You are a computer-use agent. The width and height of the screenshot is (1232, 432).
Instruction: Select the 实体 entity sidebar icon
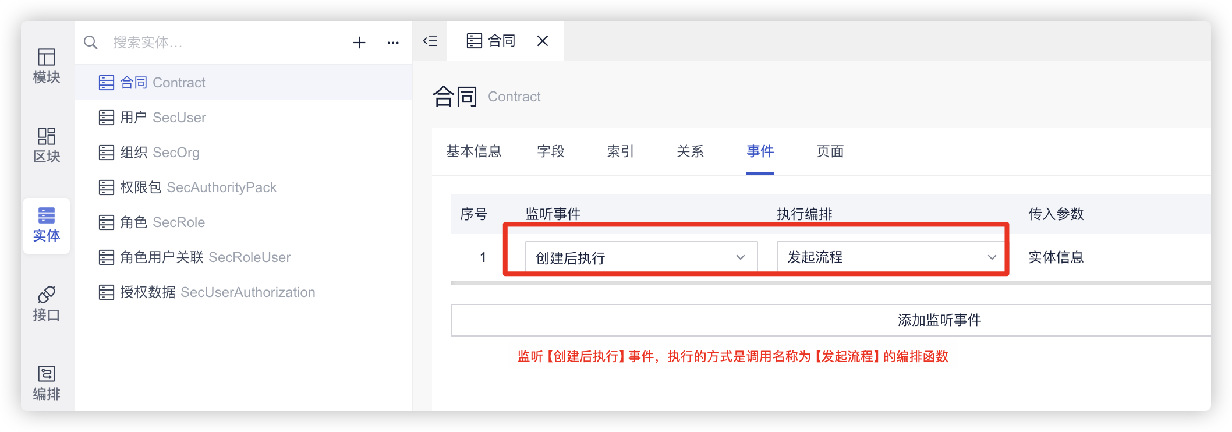coord(47,225)
